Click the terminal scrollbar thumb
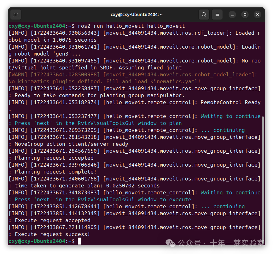 (263, 180)
